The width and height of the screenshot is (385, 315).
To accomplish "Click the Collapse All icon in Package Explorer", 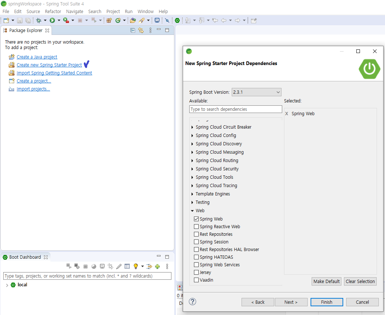I will tap(133, 31).
